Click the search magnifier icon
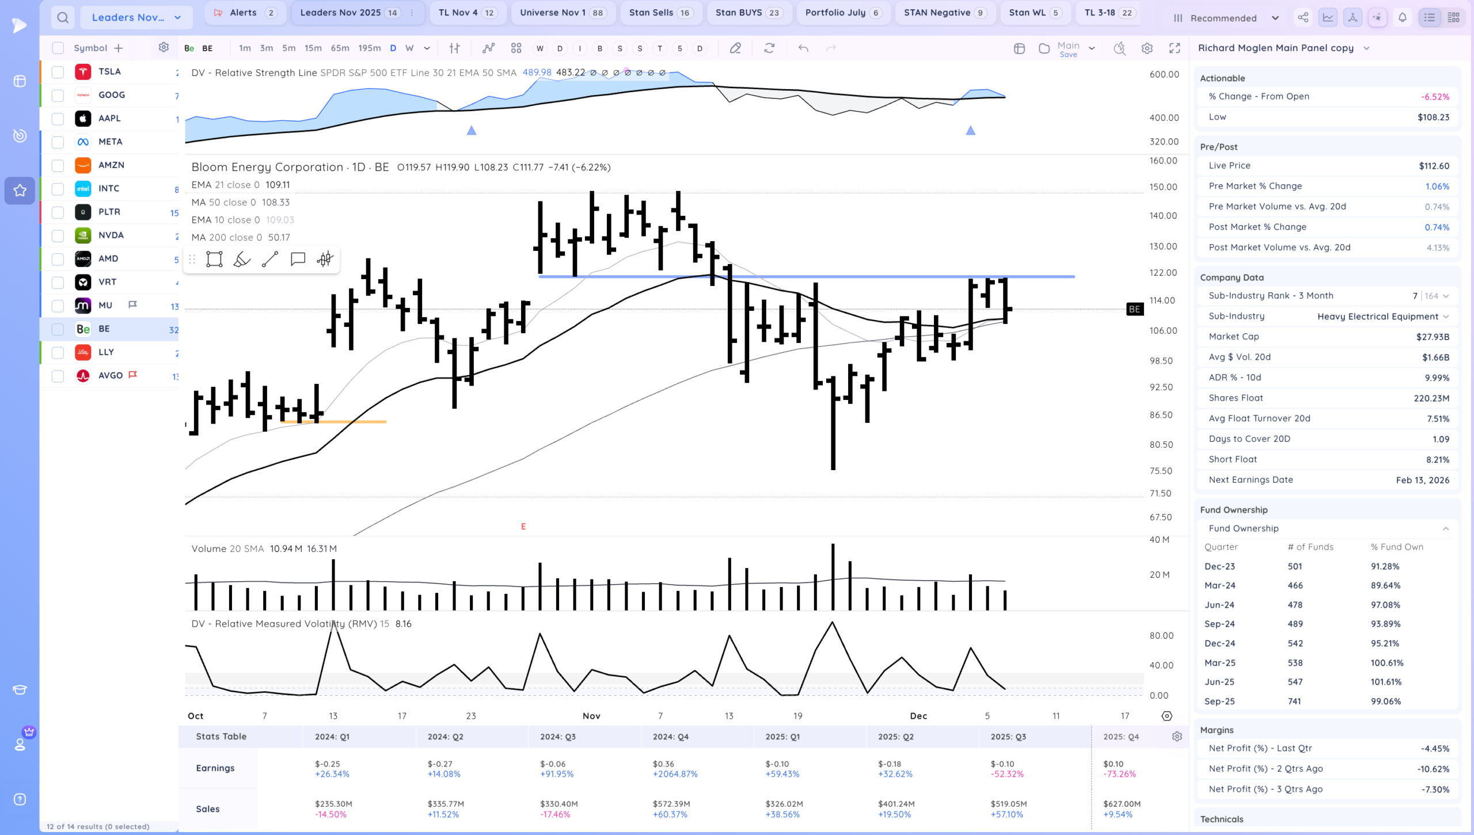This screenshot has height=835, width=1474. 63,17
